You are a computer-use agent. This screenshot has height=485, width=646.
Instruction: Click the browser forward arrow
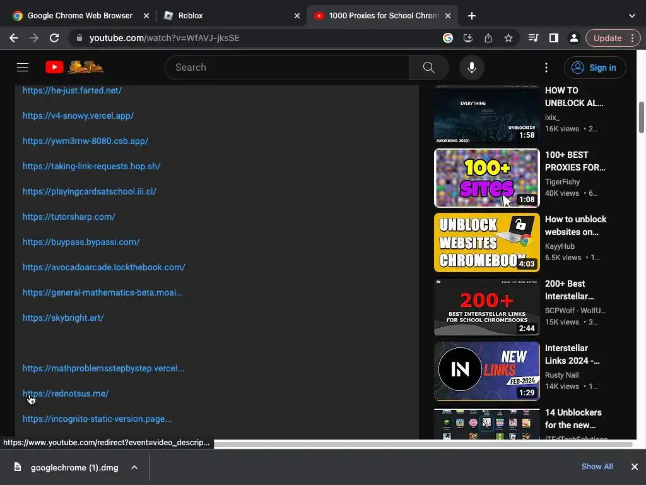[x=34, y=38]
